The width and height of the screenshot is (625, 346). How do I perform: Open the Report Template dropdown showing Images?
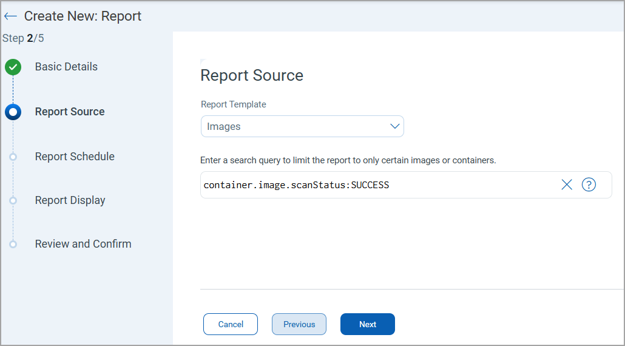click(302, 126)
